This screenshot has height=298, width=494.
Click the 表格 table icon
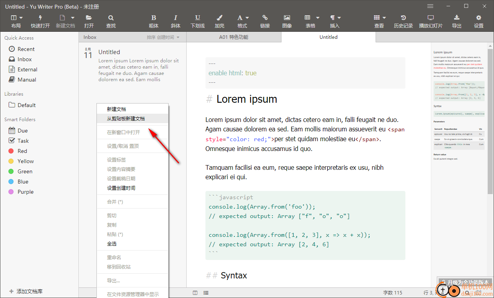308,18
